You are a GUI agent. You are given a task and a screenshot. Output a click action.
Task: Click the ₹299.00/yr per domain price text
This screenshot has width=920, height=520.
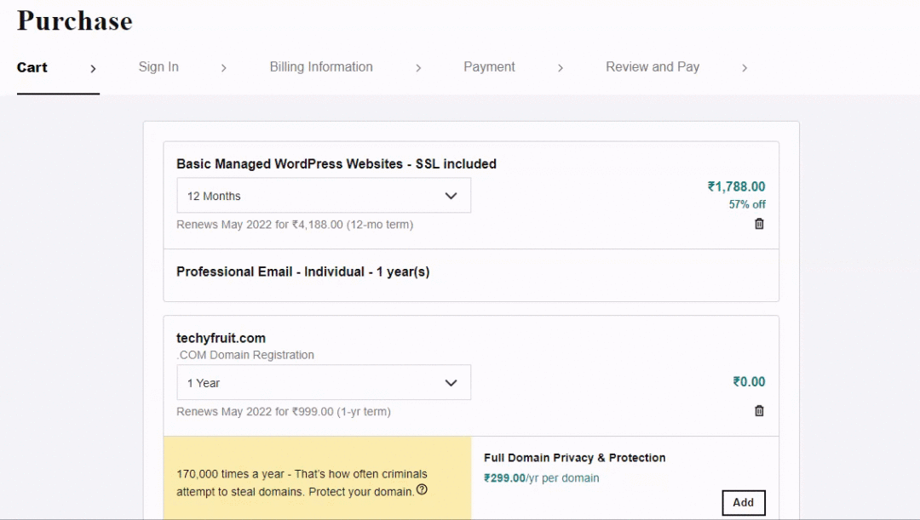click(x=541, y=477)
